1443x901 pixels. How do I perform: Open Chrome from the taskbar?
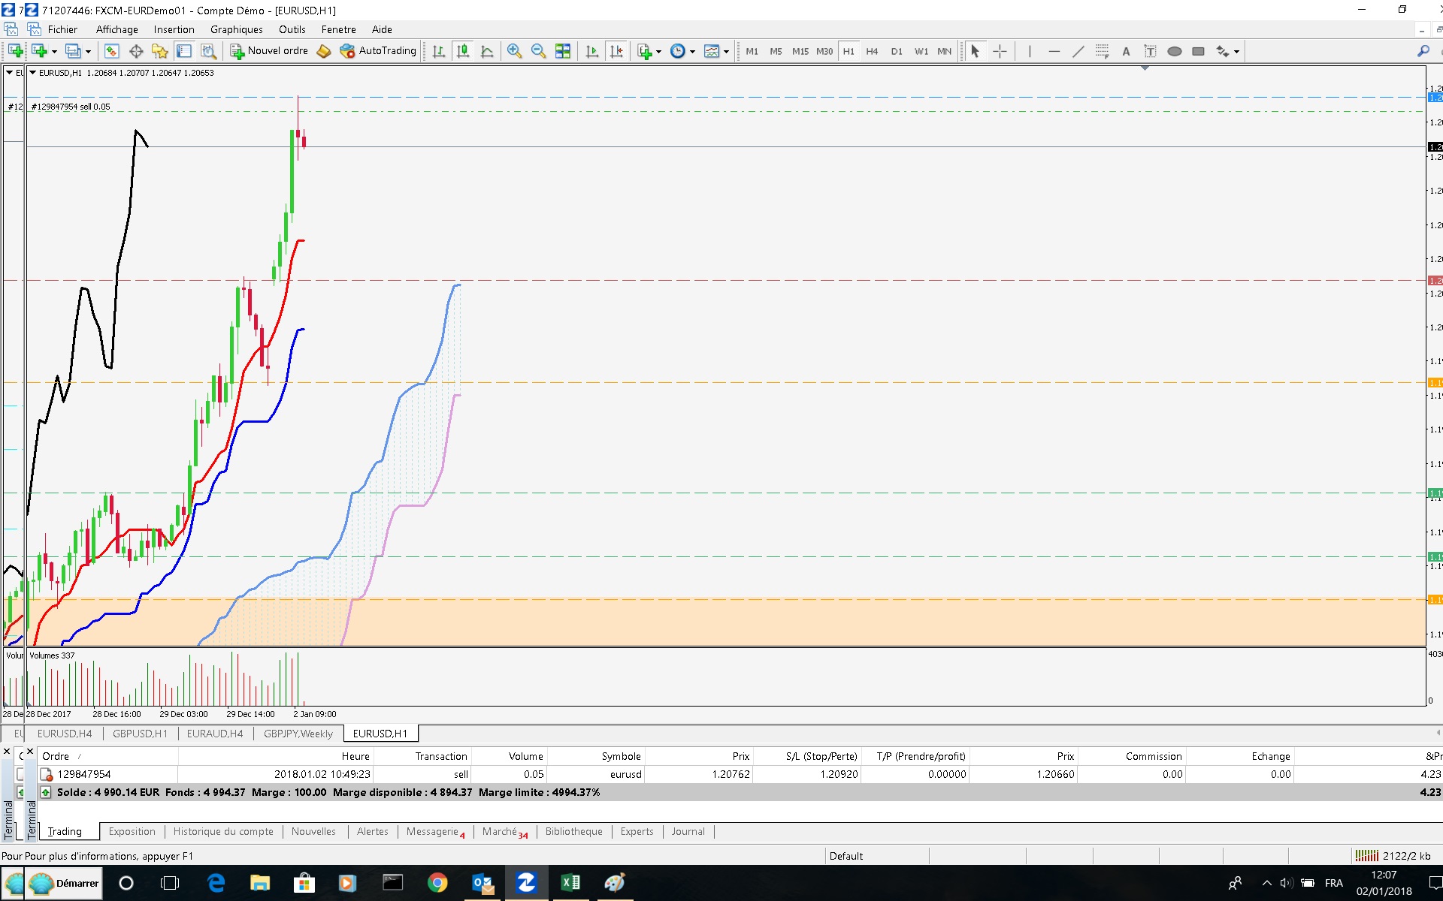pyautogui.click(x=437, y=883)
